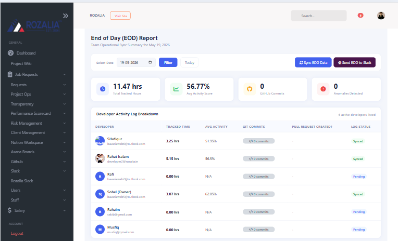Click the ROZALIA text in the header
This screenshot has height=241, width=398.
97,16
